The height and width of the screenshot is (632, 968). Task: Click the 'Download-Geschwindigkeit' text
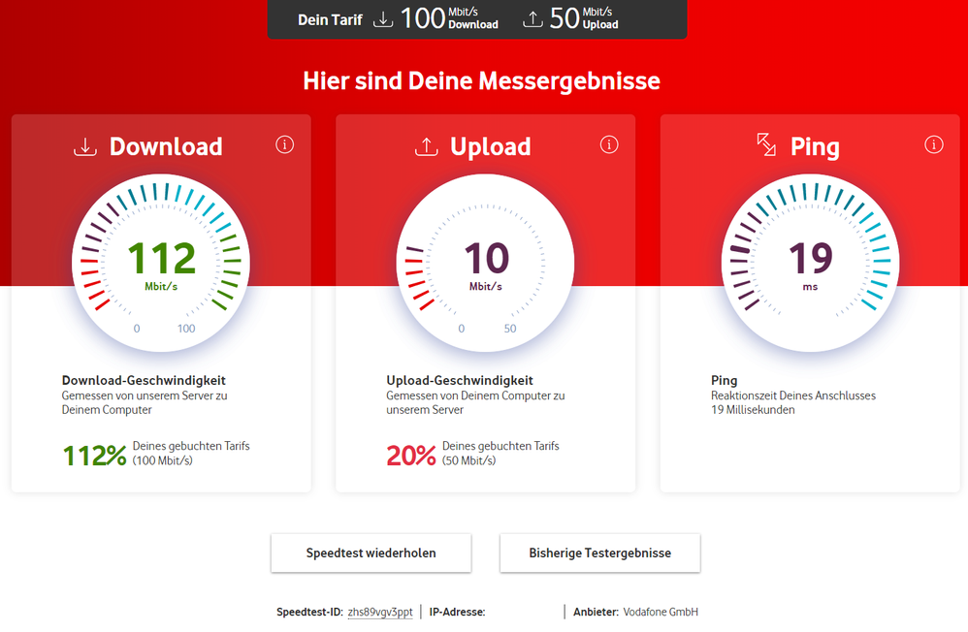[144, 380]
